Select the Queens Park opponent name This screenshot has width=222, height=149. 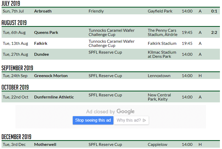[46, 33]
